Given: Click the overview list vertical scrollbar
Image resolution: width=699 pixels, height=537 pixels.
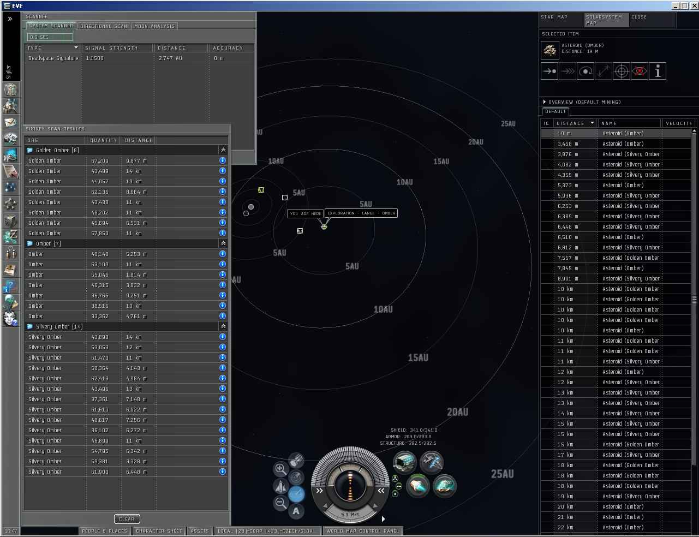Looking at the screenshot, I should 694,299.
